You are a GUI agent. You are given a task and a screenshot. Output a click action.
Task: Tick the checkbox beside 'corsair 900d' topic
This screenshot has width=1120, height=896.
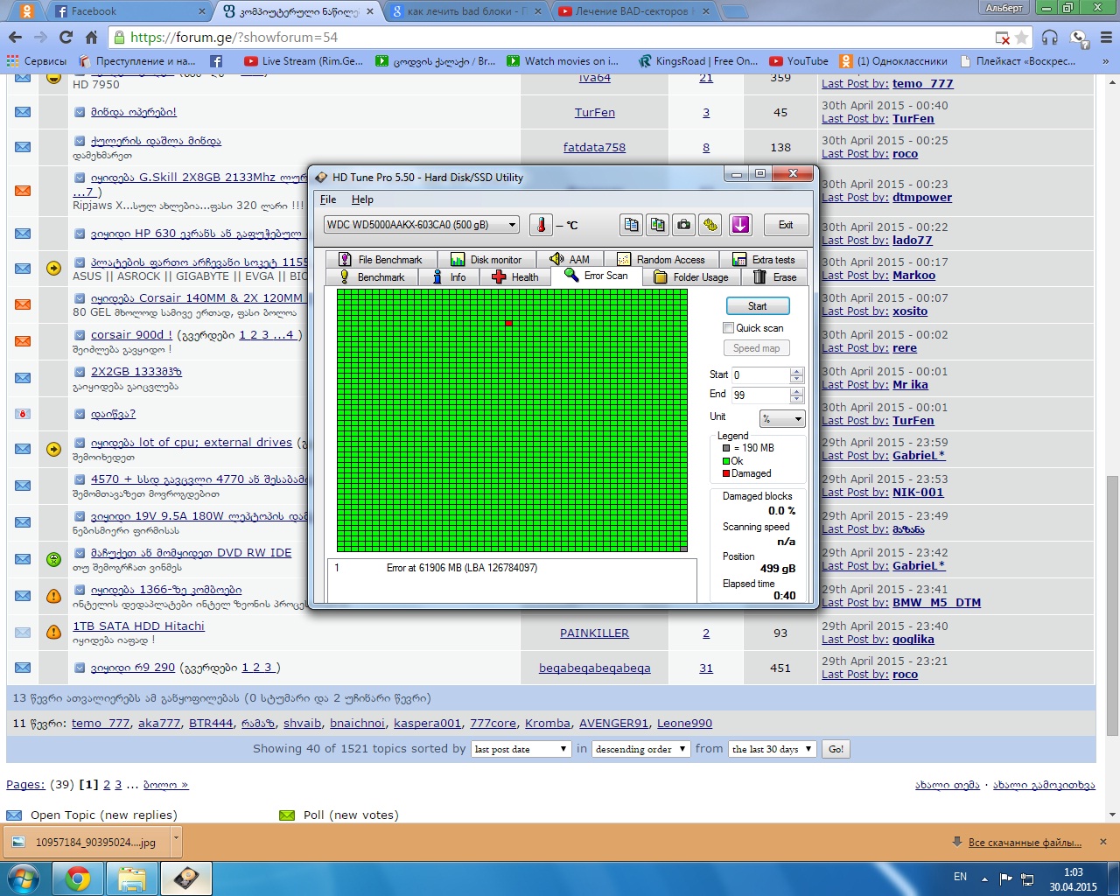pos(80,335)
